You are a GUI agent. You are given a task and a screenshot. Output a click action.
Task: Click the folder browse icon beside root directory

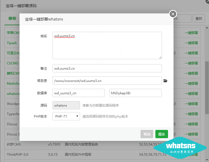[x=165, y=81]
